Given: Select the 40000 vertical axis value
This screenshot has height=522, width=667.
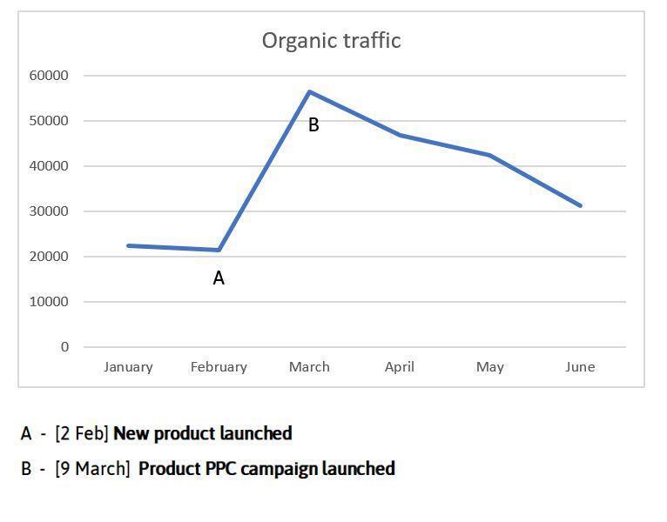Looking at the screenshot, I should click(x=48, y=166).
